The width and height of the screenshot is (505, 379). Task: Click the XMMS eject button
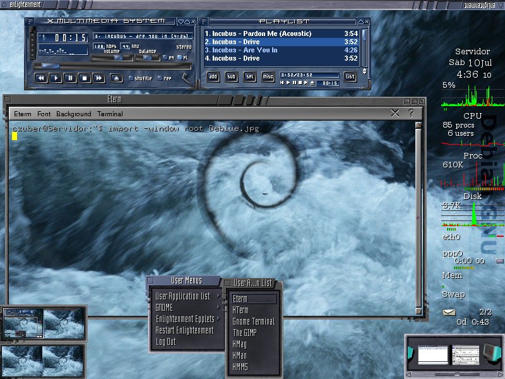pos(116,78)
